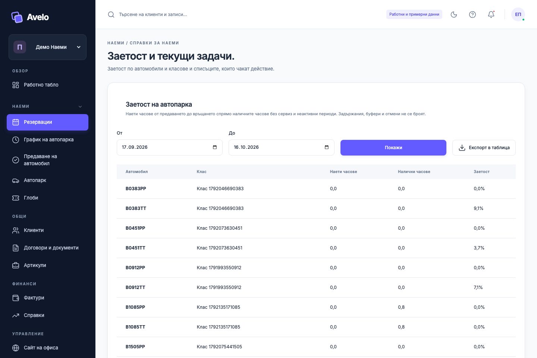Open the Демо Наеми workspace switcher

[x=47, y=47]
